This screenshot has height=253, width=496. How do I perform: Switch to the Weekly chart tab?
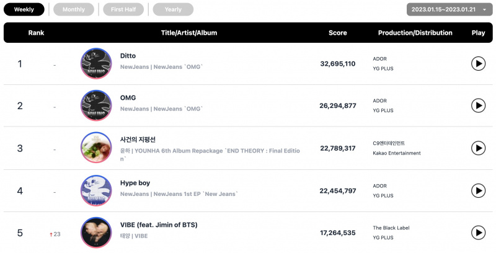coord(24,9)
